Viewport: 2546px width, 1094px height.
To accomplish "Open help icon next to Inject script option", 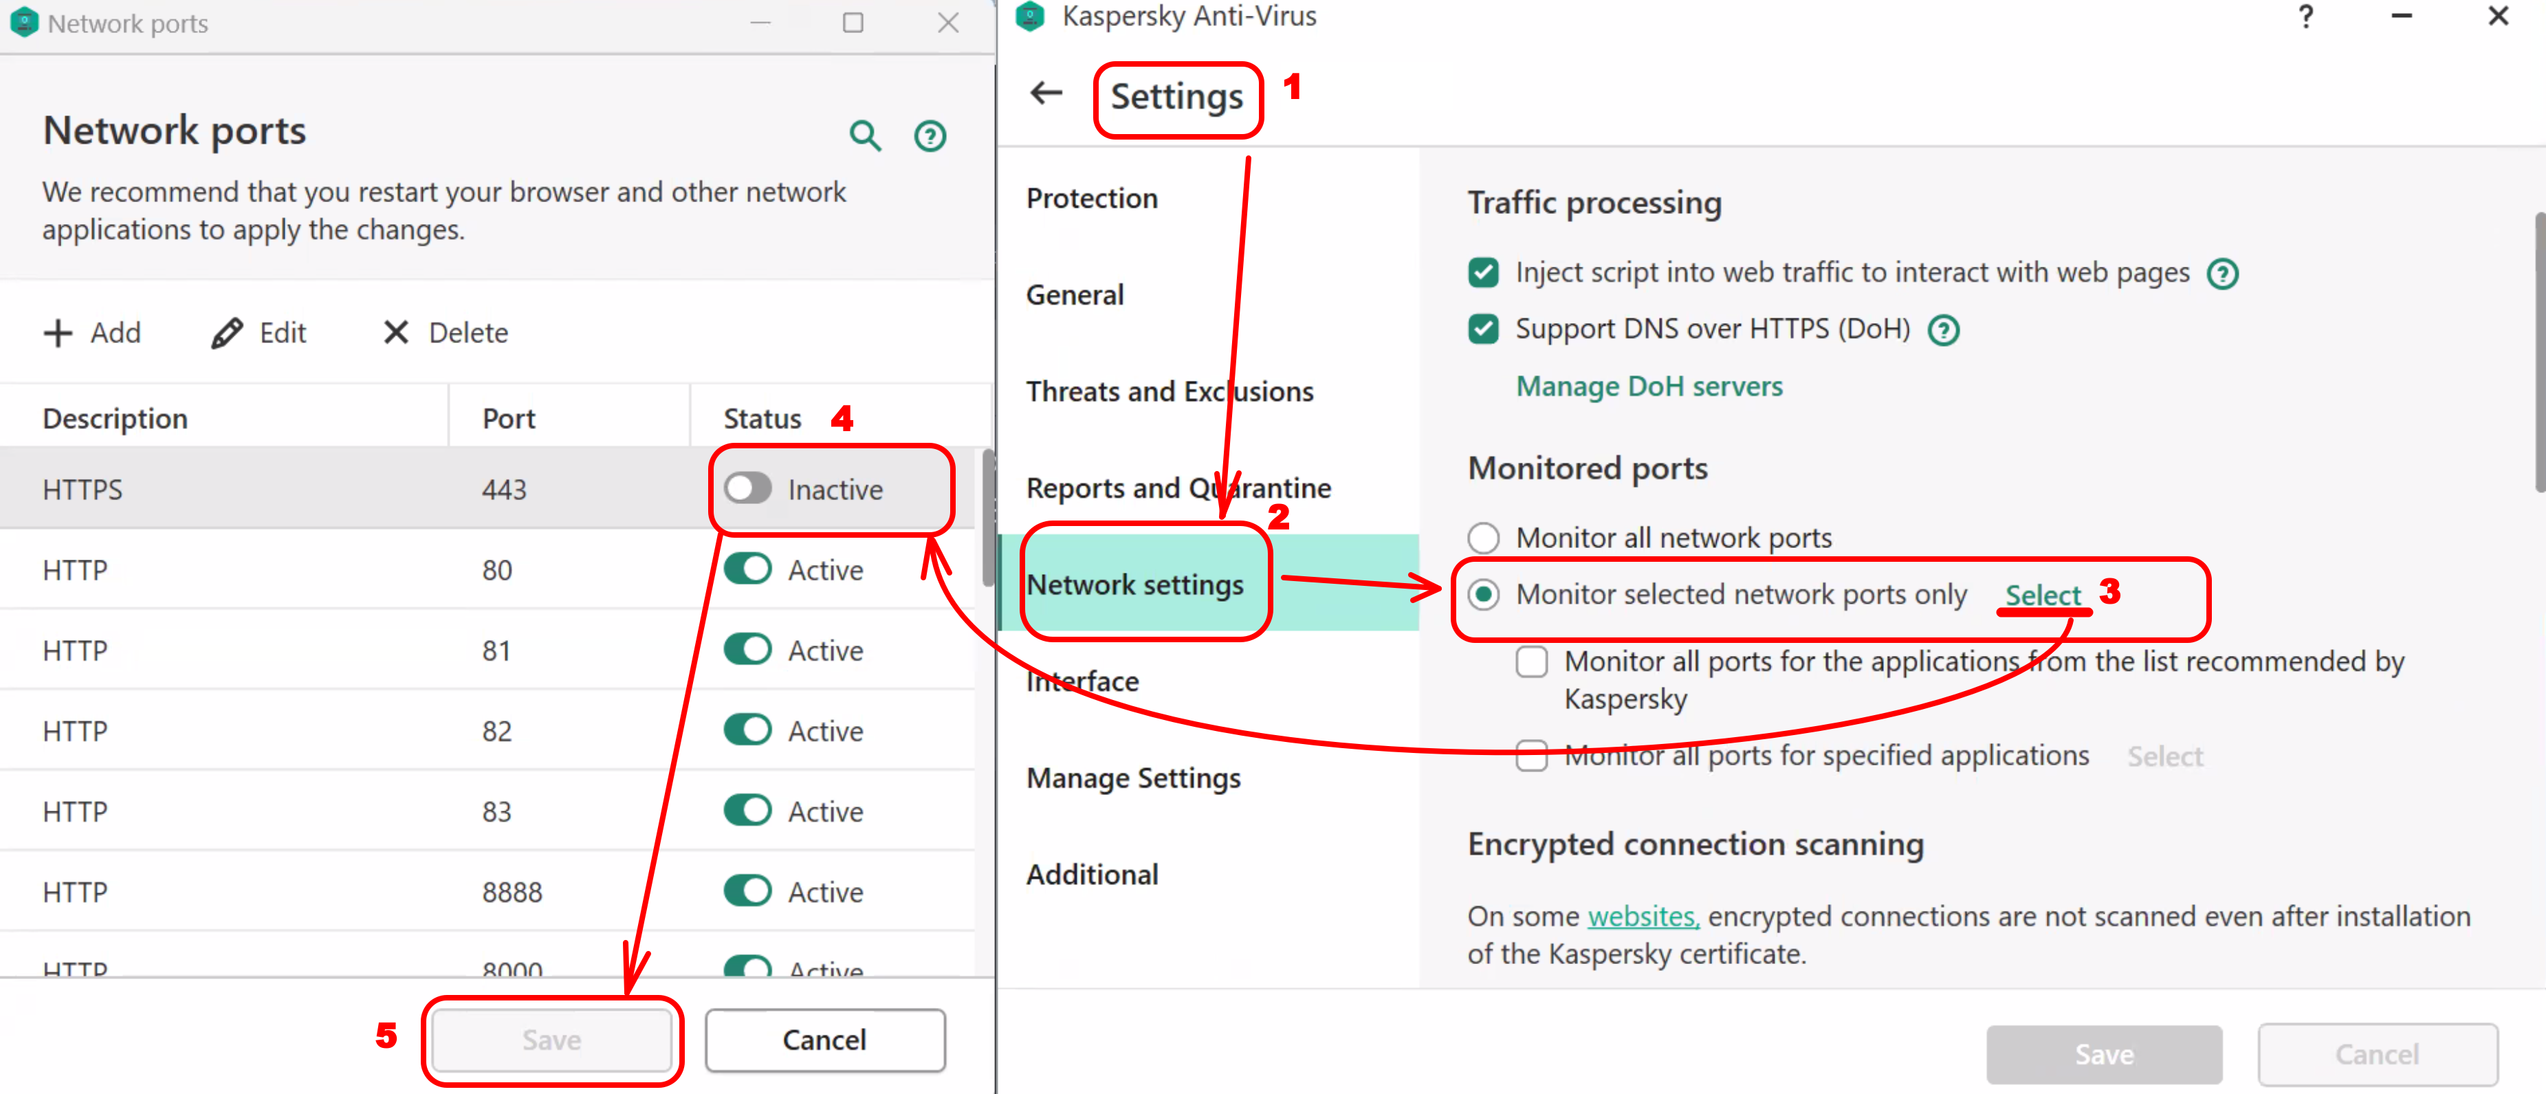I will click(2223, 274).
